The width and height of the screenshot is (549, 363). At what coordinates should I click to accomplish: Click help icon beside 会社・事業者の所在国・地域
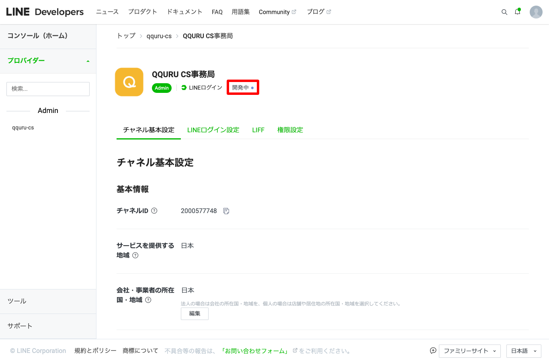[148, 300]
